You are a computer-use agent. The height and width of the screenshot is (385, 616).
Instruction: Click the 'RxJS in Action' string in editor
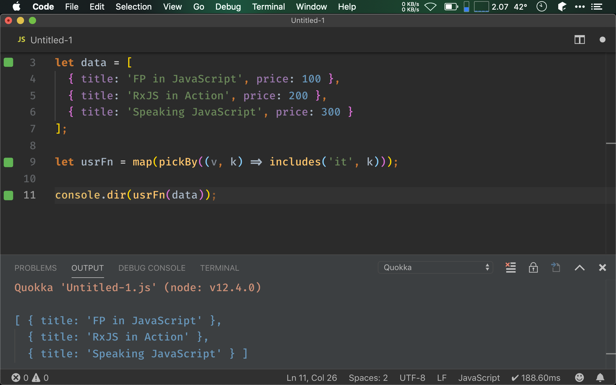point(178,96)
